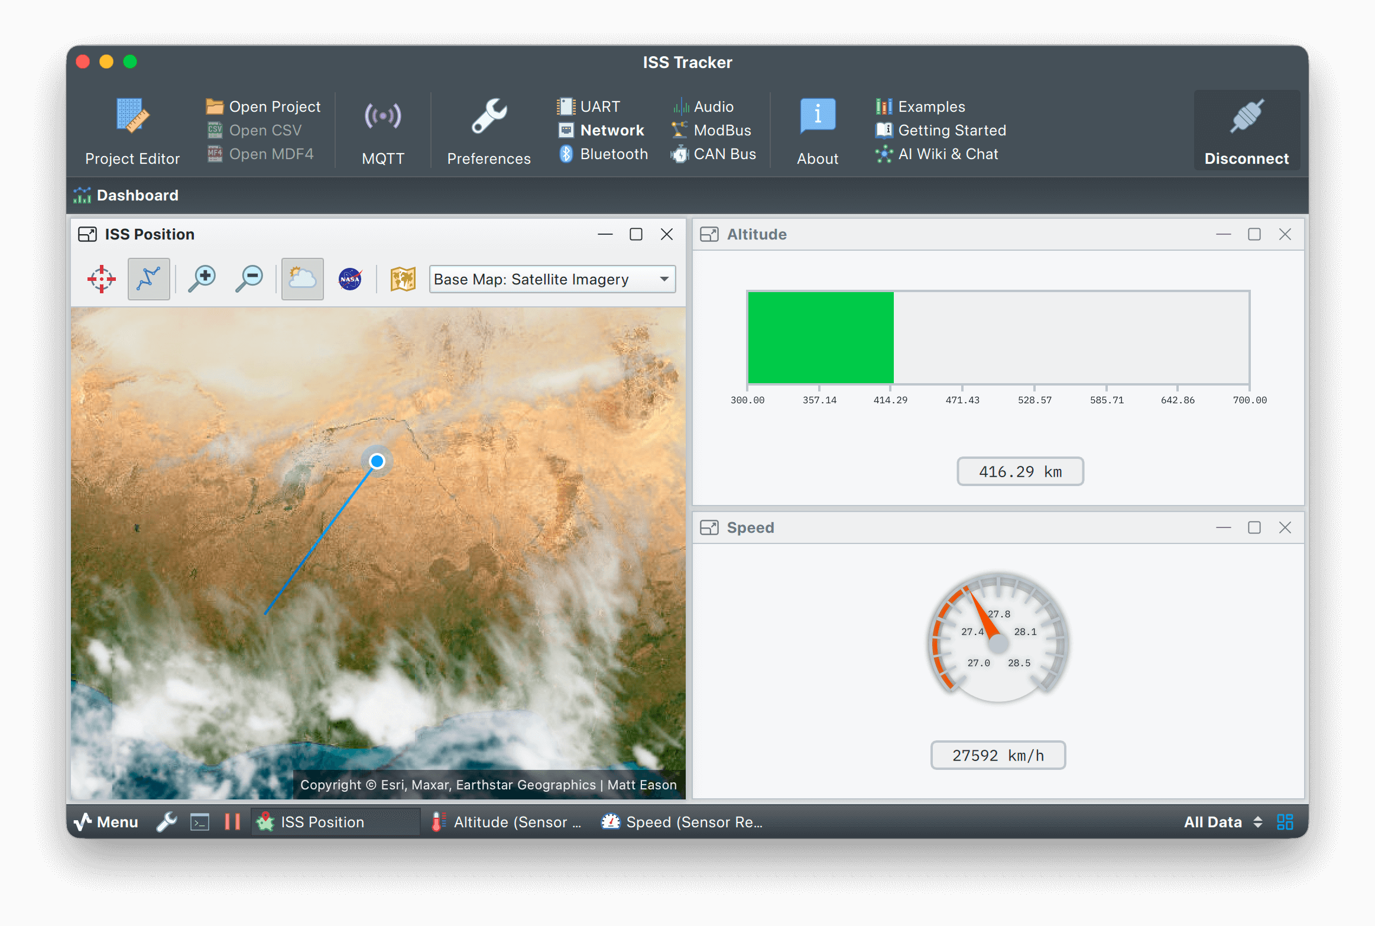Toggle the ISS trajectory path overlay
This screenshot has height=926, width=1375.
click(148, 279)
